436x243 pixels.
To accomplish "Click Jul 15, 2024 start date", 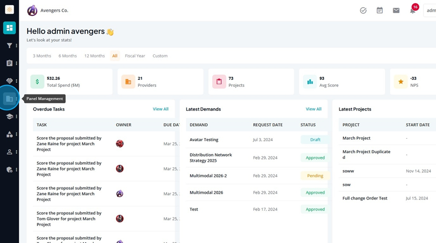I will [x=417, y=198].
